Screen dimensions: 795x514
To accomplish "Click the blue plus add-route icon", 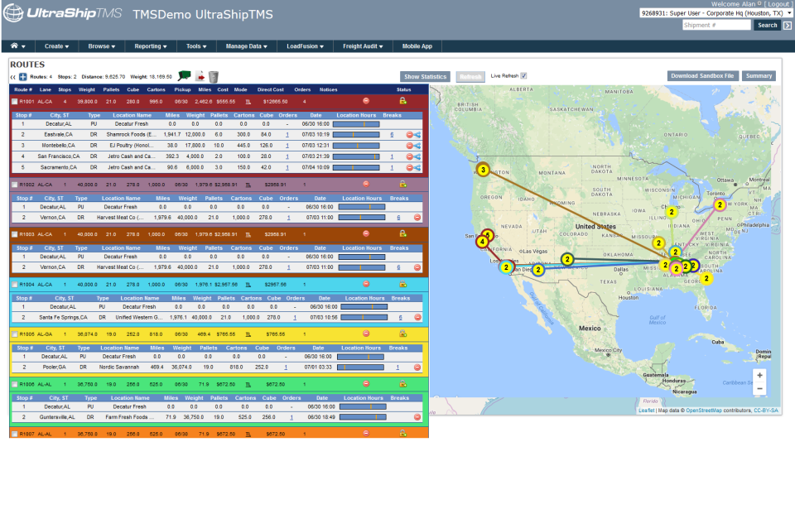I will click(23, 77).
